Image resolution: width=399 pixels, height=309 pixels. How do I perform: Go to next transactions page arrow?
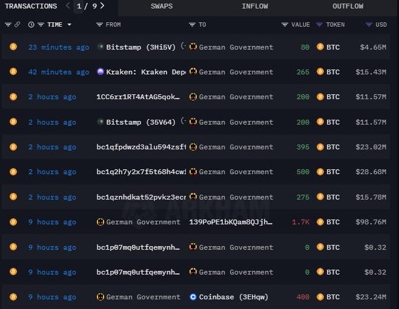[102, 5]
